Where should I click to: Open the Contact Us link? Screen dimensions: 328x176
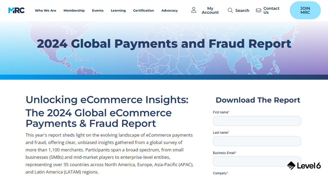pos(271,10)
